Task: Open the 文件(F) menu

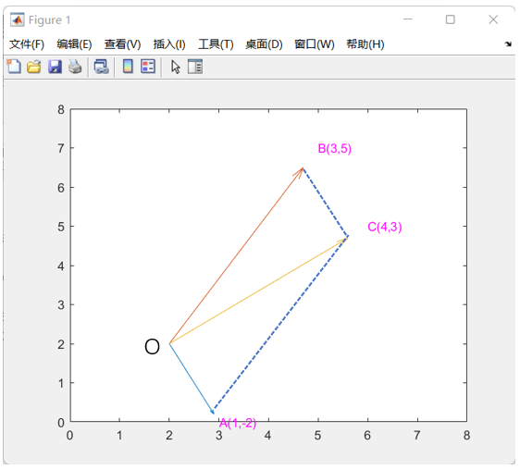Action: pos(27,44)
